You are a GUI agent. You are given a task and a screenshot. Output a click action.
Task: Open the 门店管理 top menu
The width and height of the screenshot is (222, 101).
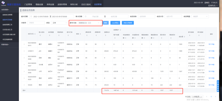pyautogui.click(x=28, y=4)
